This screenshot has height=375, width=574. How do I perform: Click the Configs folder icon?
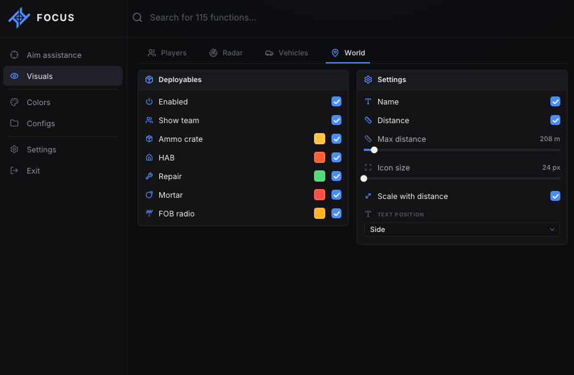pyautogui.click(x=14, y=123)
